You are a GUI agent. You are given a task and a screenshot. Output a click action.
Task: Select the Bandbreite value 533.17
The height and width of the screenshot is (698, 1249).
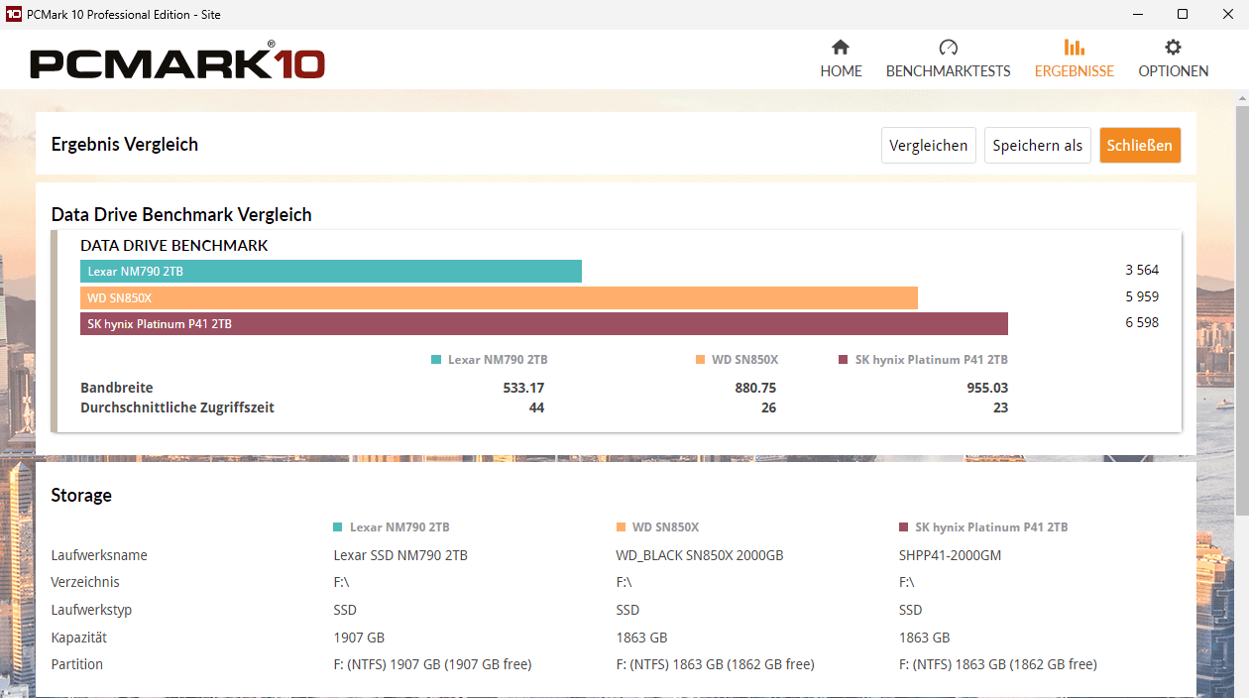(523, 388)
